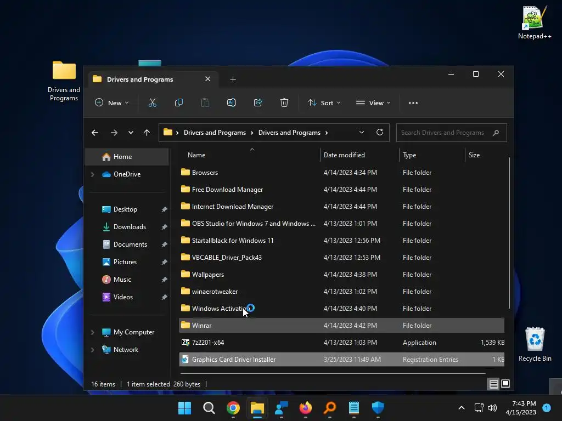Screen dimensions: 562x421
Task: Click the Share icon in toolbar
Action: tap(258, 103)
